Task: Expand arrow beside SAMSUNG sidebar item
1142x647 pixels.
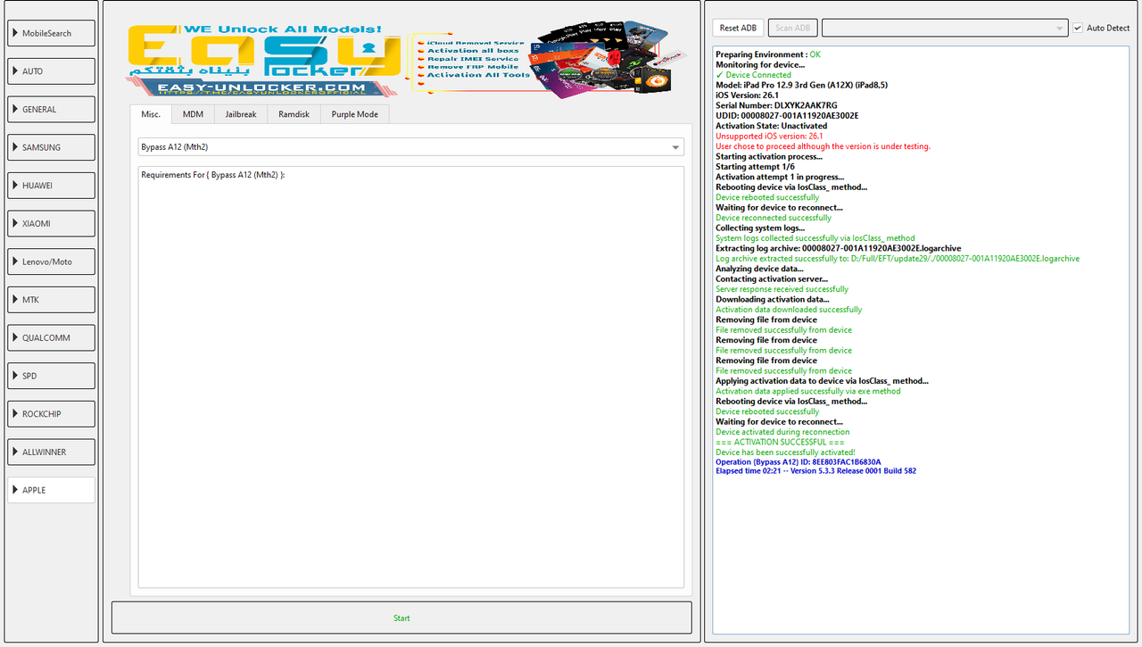Action: tap(16, 147)
